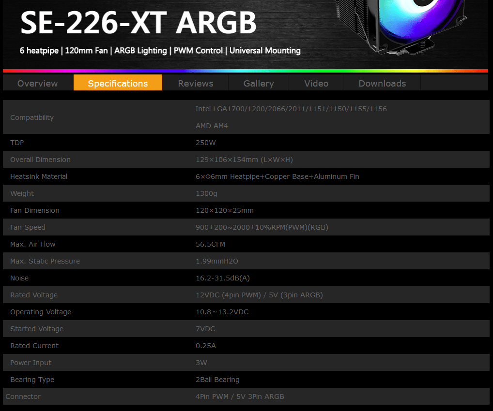493x411 pixels.
Task: Click the 16.2-31.5dB(A) value
Action: click(x=223, y=279)
